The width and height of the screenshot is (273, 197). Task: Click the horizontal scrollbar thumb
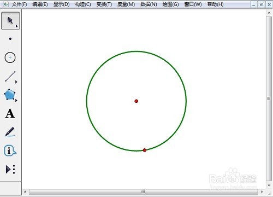[144, 192]
